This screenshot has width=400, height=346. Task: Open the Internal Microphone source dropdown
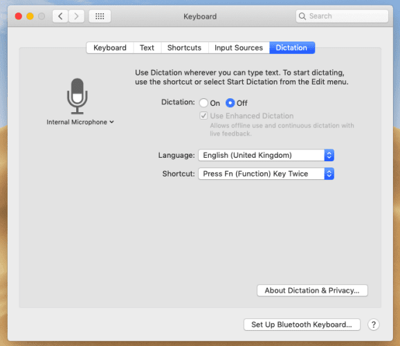coord(80,122)
